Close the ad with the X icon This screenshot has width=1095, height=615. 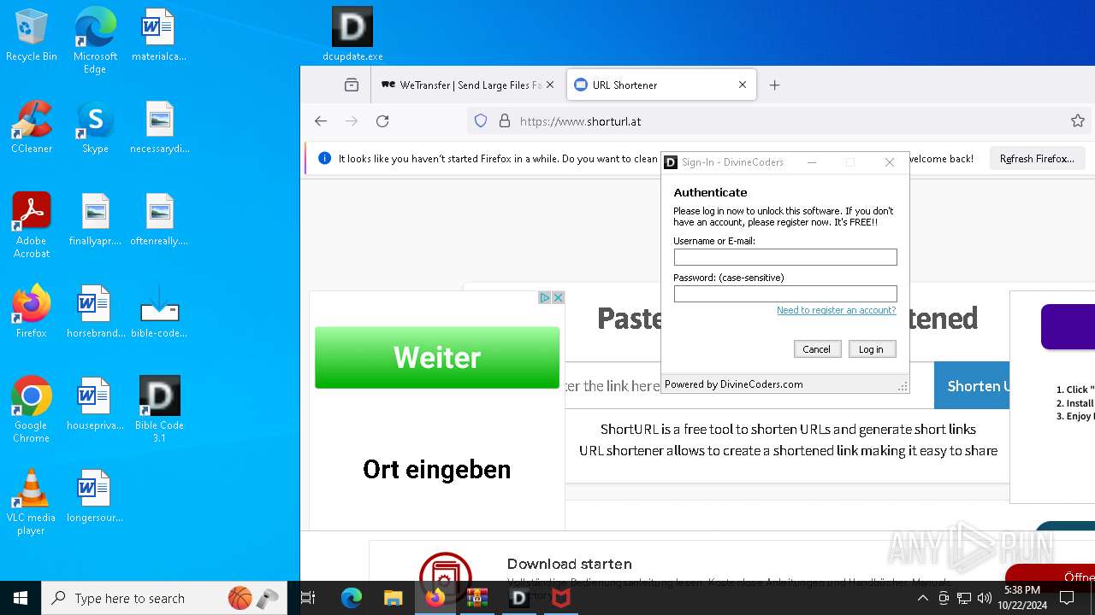point(558,297)
